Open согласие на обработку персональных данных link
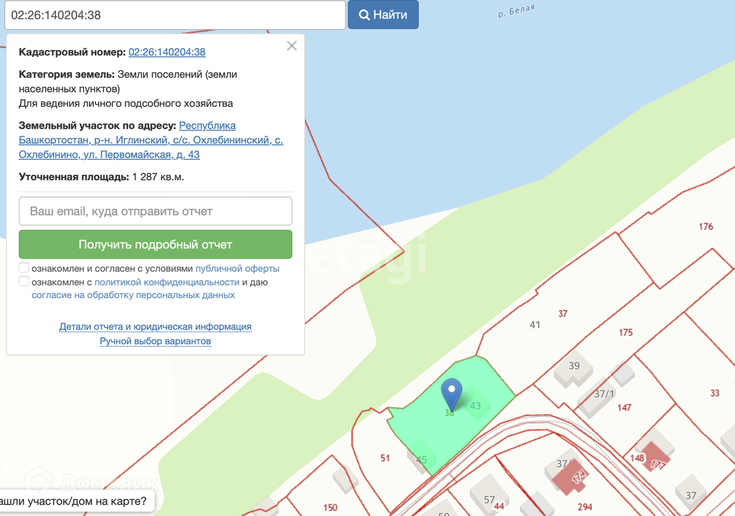This screenshot has height=516, width=735. coord(133,295)
